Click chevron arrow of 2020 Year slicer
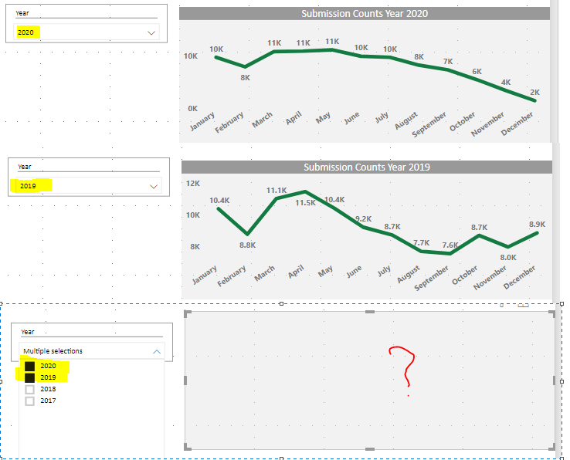Screen dimensions: 570x460 151,33
